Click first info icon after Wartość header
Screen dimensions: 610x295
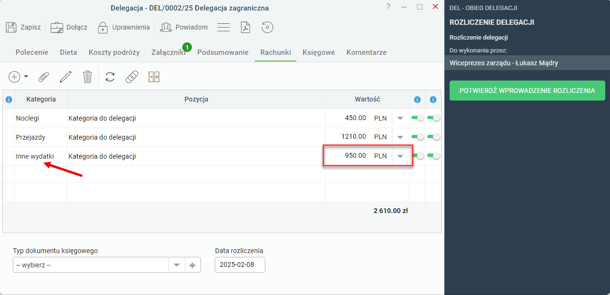(417, 100)
